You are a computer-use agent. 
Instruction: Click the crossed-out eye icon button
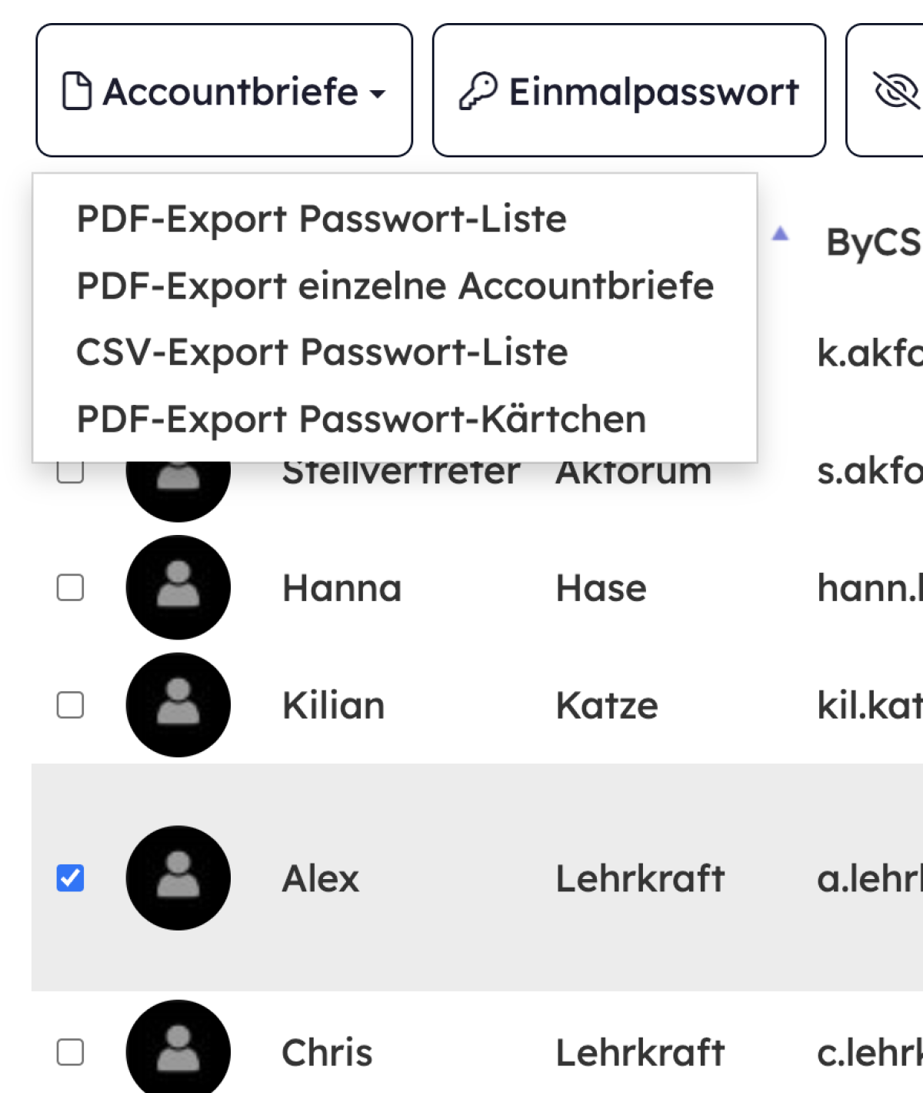[896, 91]
